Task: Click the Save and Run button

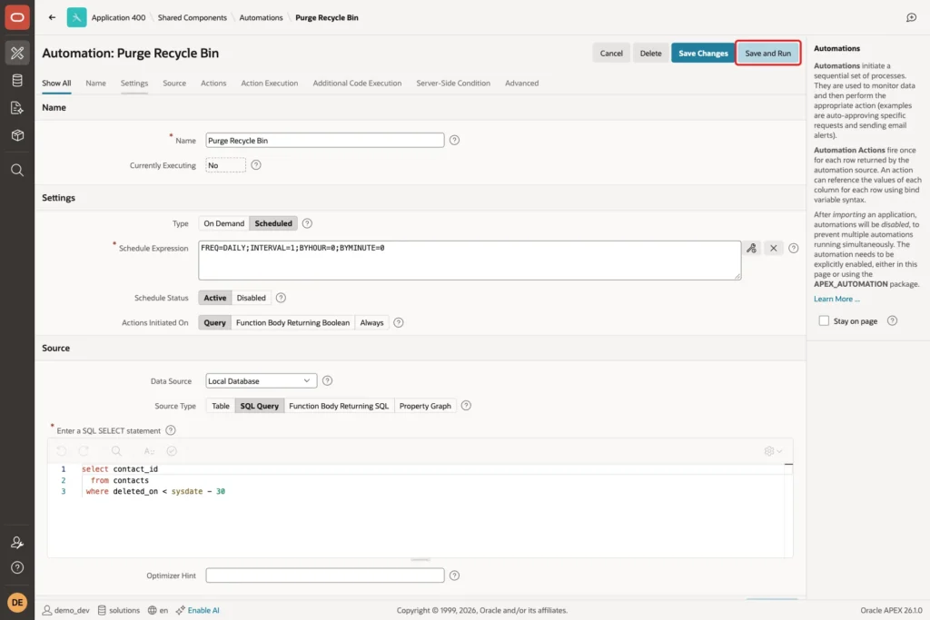Action: point(768,53)
